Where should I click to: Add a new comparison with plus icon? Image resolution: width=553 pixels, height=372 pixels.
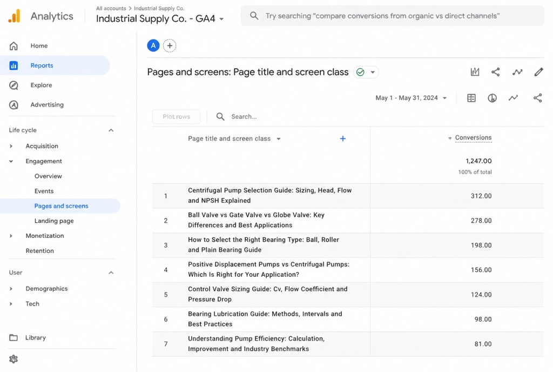[x=170, y=45]
